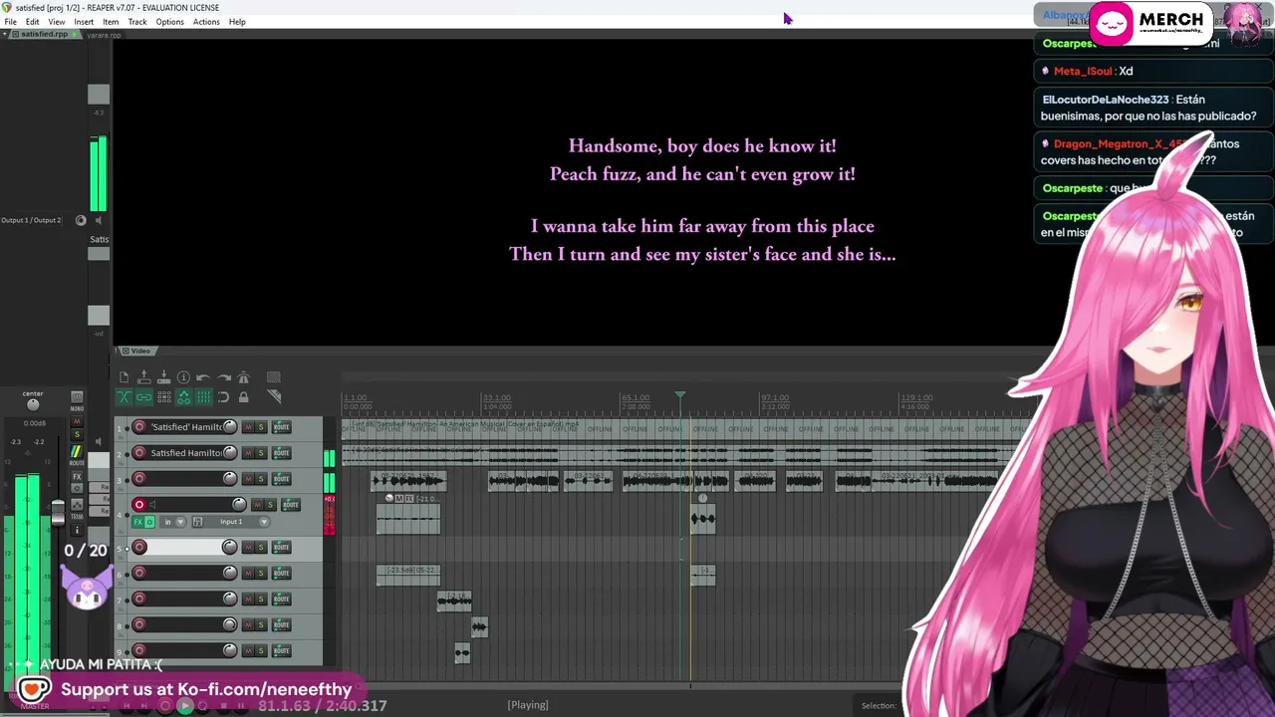Arm track 1 record button
1275x717 pixels.
point(139,427)
